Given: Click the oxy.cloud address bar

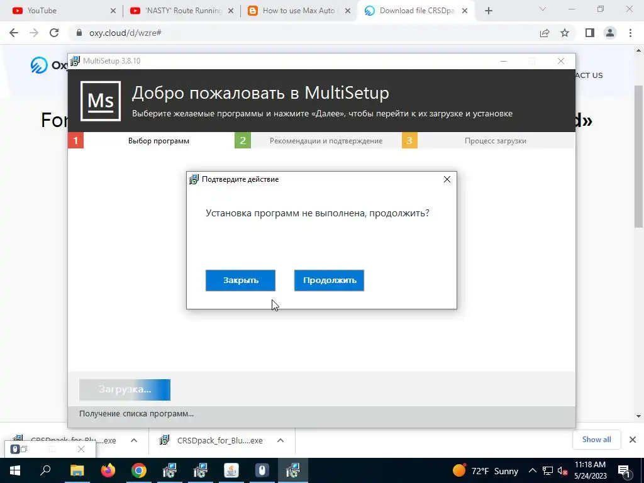Looking at the screenshot, I should click(304, 33).
